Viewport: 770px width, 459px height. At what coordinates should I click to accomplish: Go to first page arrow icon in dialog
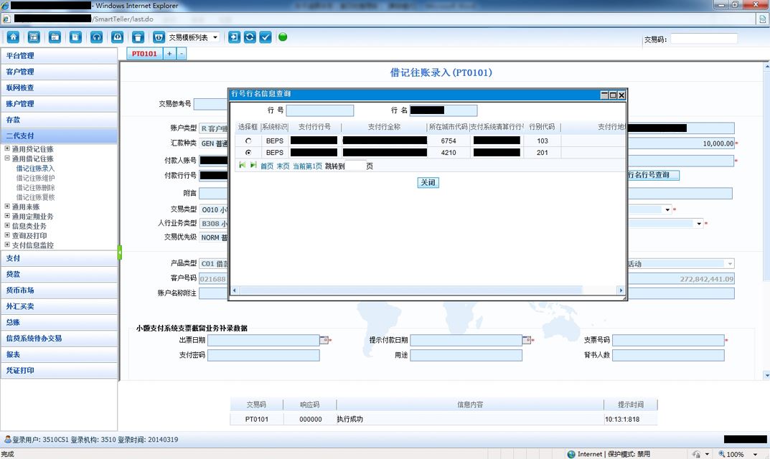[x=242, y=166]
